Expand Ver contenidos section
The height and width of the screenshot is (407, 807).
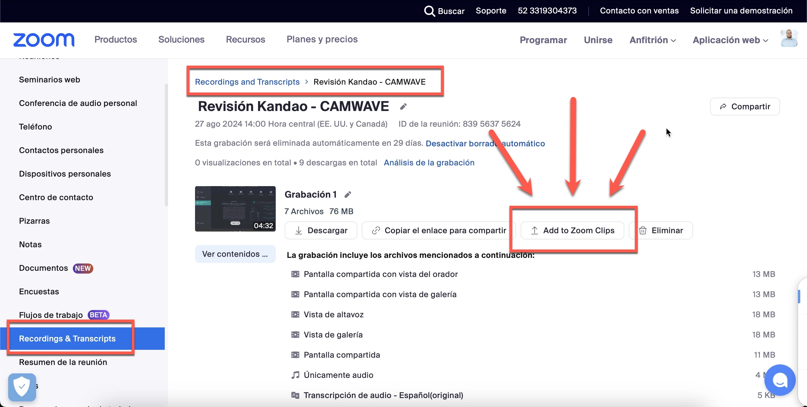[235, 254]
